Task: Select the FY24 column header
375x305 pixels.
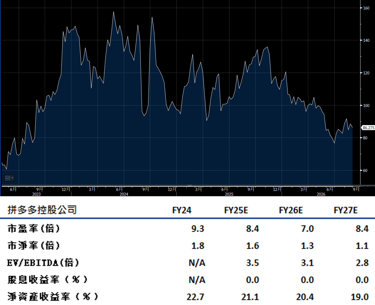Action: coord(182,210)
